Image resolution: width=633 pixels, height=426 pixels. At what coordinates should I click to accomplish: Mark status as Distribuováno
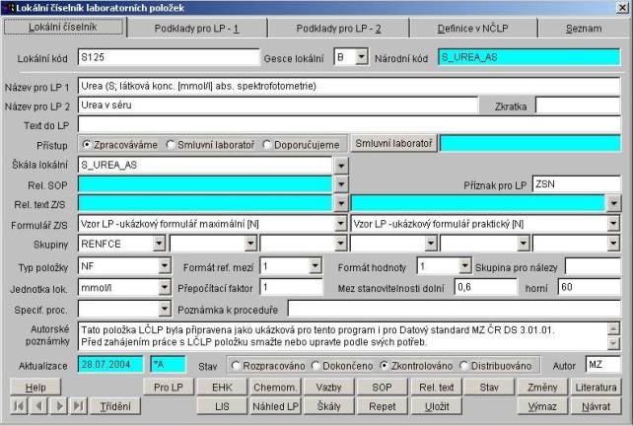(465, 366)
